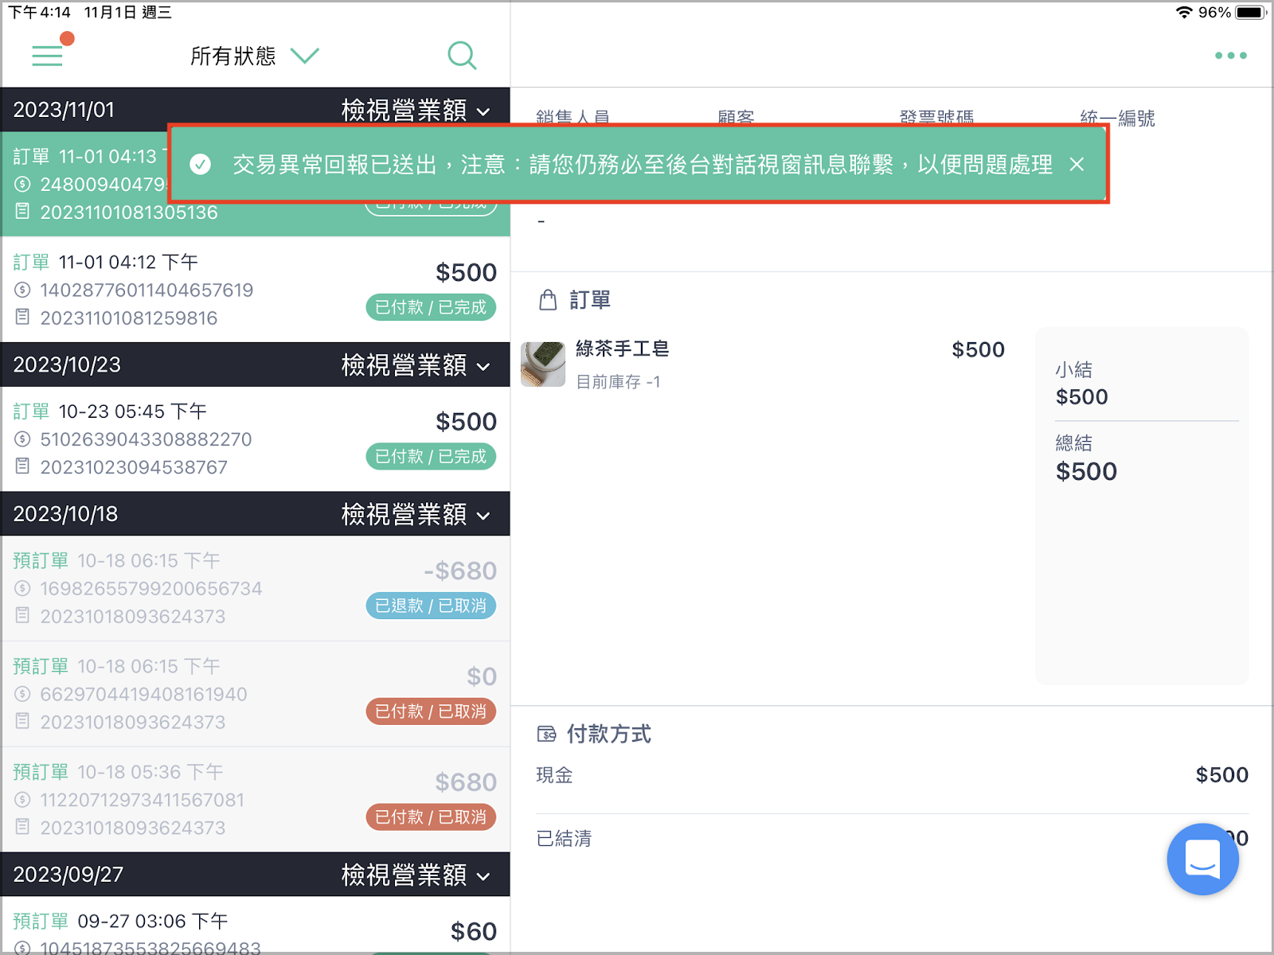Open the refunded pre-order of -$680
Viewport: 1274px width, 955px height.
(x=256, y=588)
